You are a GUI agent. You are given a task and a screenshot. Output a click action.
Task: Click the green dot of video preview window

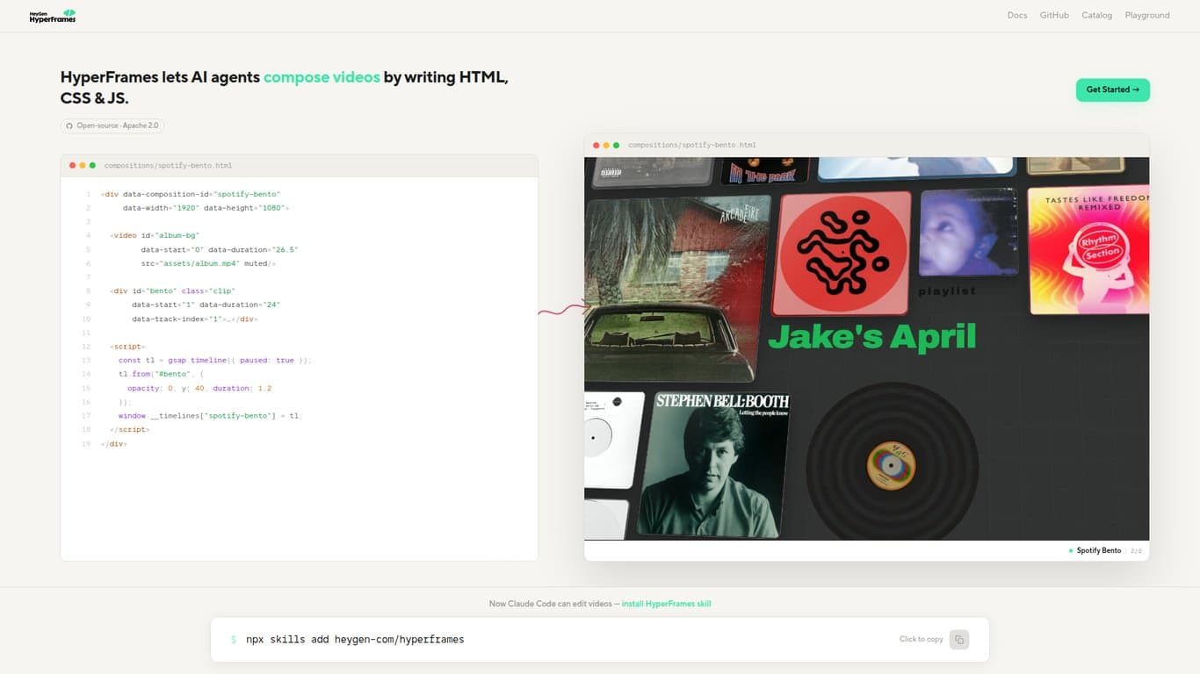(x=616, y=145)
